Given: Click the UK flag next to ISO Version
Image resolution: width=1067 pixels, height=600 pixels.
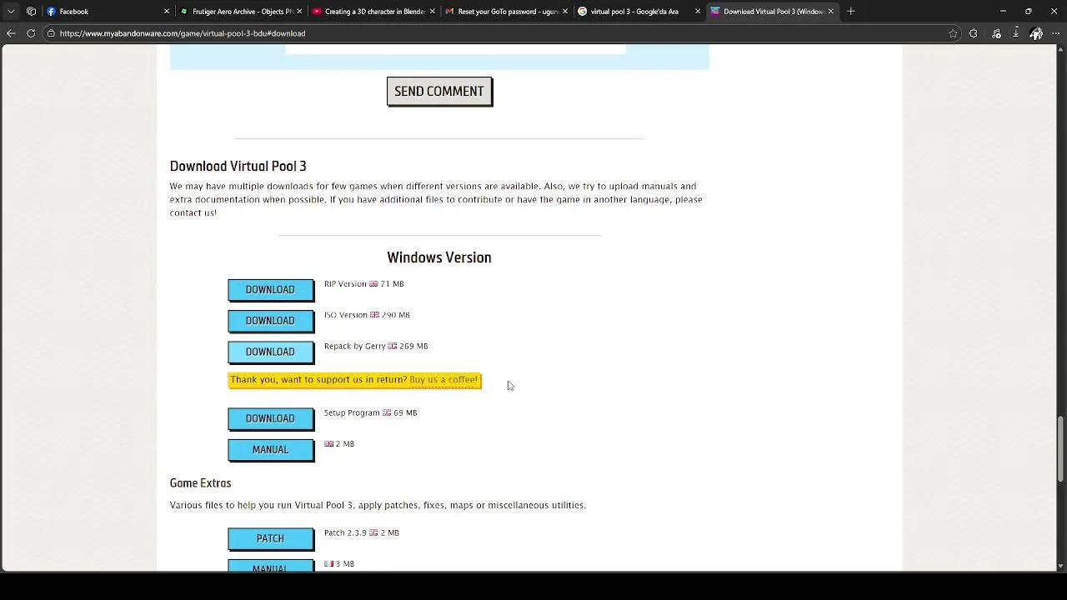Looking at the screenshot, I should (374, 315).
